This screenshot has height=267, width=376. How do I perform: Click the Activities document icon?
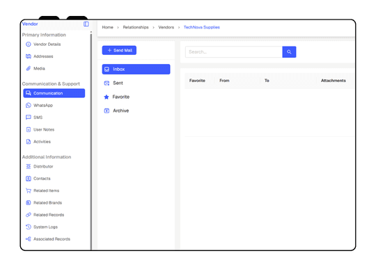pos(29,142)
